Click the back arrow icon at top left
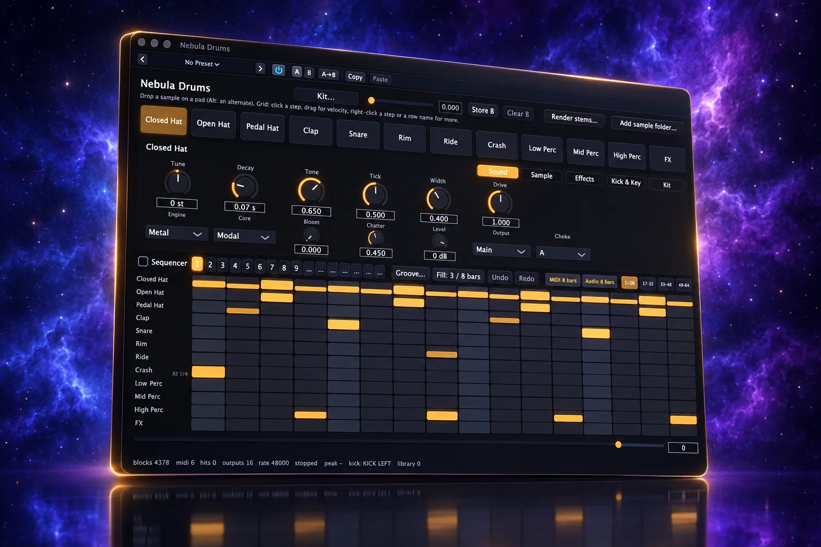The width and height of the screenshot is (821, 547). (x=142, y=59)
